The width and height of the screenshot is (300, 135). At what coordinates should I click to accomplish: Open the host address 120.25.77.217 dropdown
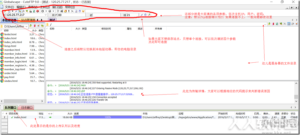[x=46, y=15]
